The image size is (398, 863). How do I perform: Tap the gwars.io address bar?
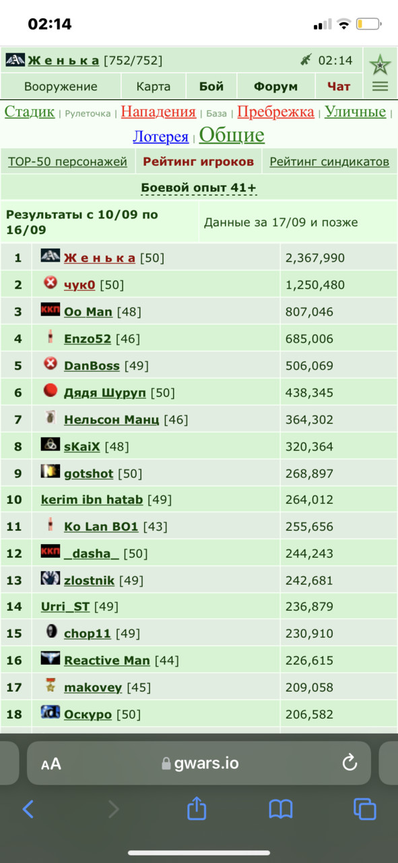tap(199, 763)
